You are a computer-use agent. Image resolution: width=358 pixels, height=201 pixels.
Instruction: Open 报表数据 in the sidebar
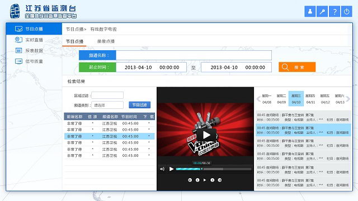34,51
